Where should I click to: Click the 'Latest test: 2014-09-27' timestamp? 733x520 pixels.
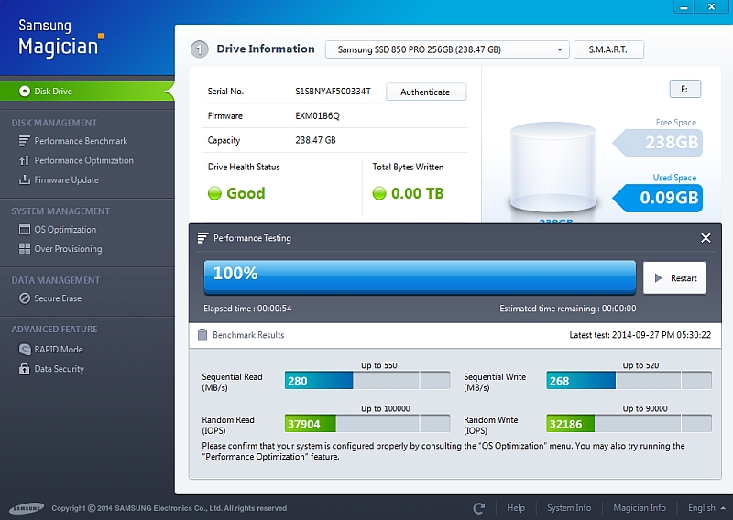[640, 334]
